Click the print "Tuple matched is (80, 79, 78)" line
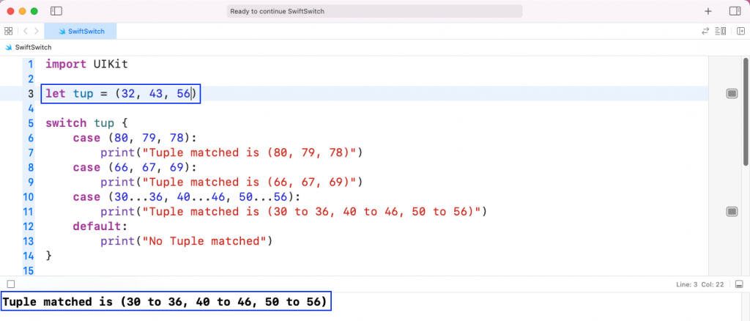The image size is (750, 321). point(231,152)
